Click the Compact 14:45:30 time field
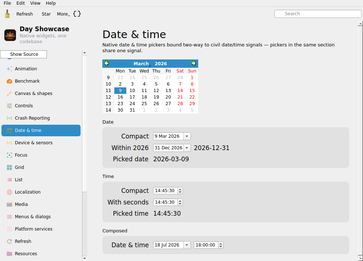The image size is (363, 261). (165, 191)
